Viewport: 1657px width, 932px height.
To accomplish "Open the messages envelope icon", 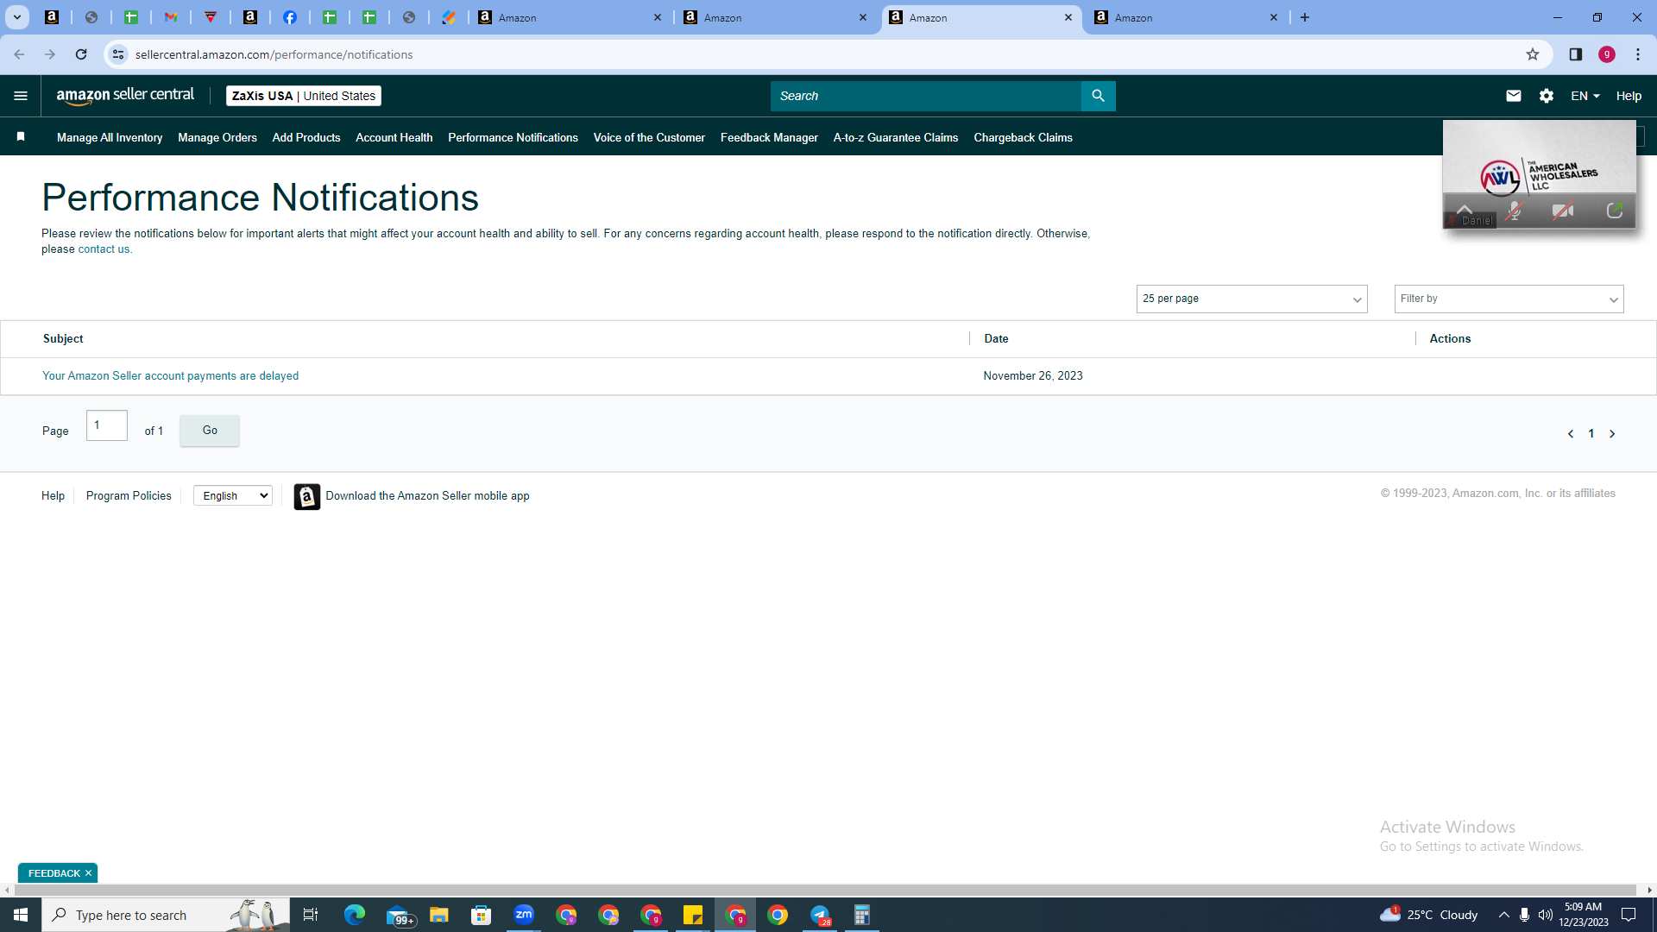I will 1514,96.
